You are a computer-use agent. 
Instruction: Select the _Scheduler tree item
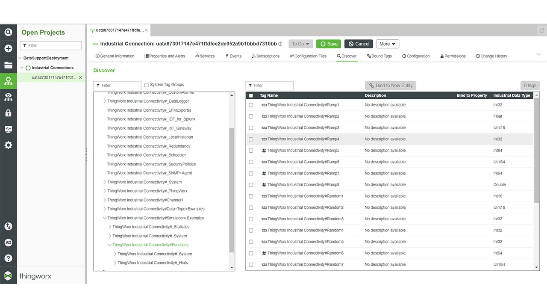(147, 155)
